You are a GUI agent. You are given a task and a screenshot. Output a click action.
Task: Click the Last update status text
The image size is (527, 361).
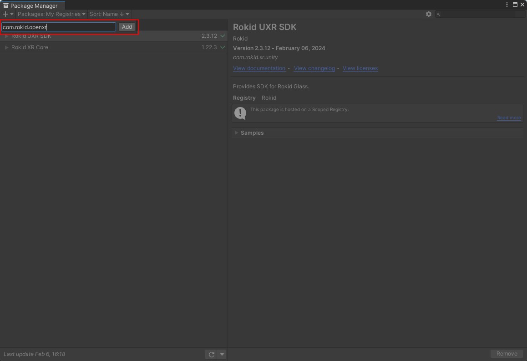[x=34, y=354]
